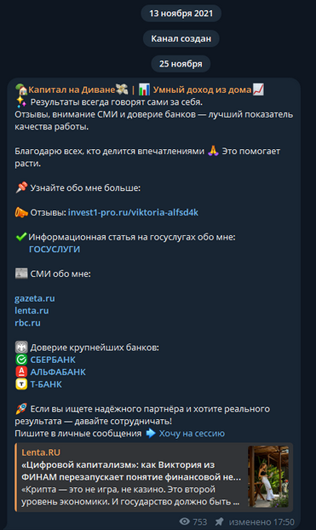Click the green checkmark emoji
The image size is (316, 530).
tap(21, 237)
